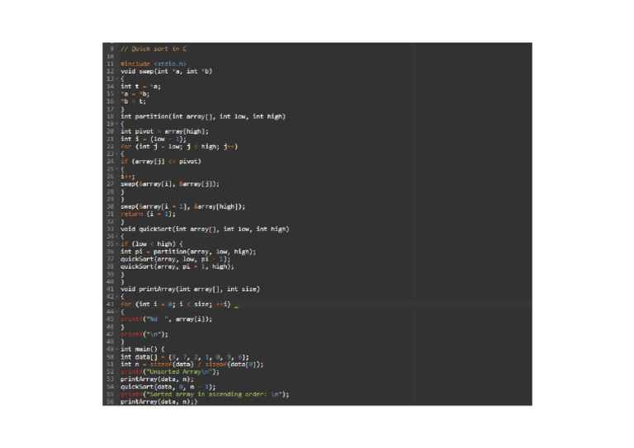634x448 pixels.
Task: Click the '*b = t;' statement
Action: click(133, 101)
